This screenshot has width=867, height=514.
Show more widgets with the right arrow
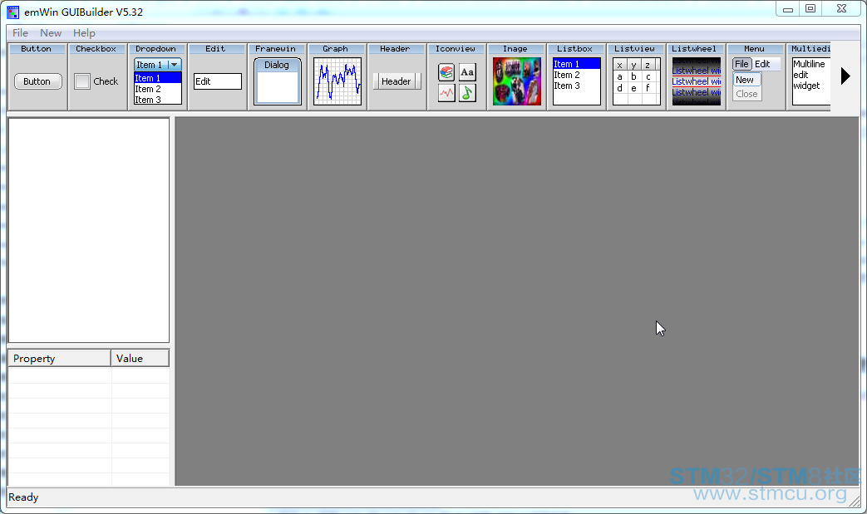845,76
